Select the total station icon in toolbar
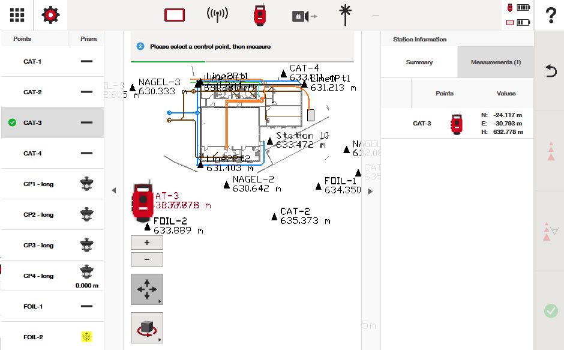Image resolution: width=564 pixels, height=350 pixels. 259,16
